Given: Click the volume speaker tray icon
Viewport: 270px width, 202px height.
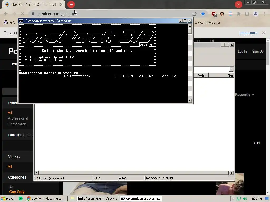Looking at the screenshot, I should coord(245,199).
